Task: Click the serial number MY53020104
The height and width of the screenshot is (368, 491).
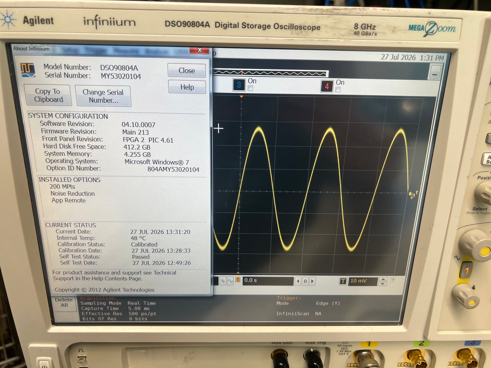Action: click(121, 76)
